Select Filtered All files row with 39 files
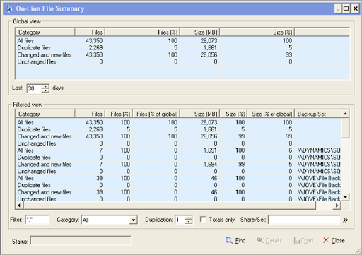The image size is (362, 255). (178, 178)
